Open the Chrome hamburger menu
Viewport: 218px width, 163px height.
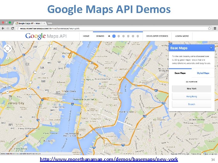pyautogui.click(x=215, y=28)
